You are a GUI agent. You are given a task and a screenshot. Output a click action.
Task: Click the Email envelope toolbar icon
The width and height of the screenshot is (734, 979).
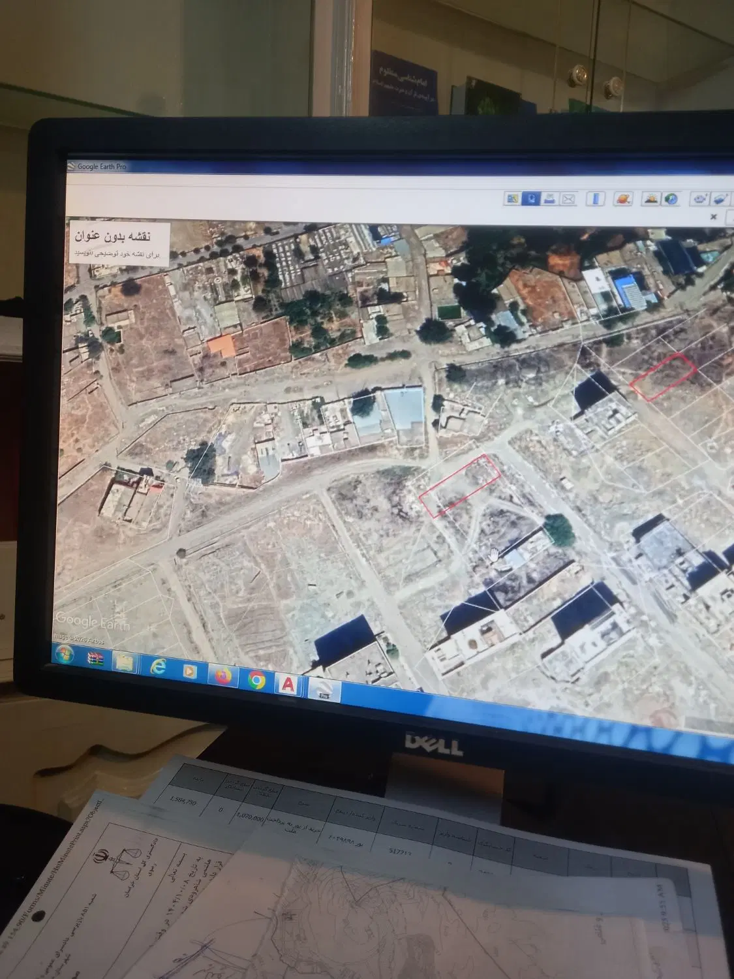click(568, 199)
